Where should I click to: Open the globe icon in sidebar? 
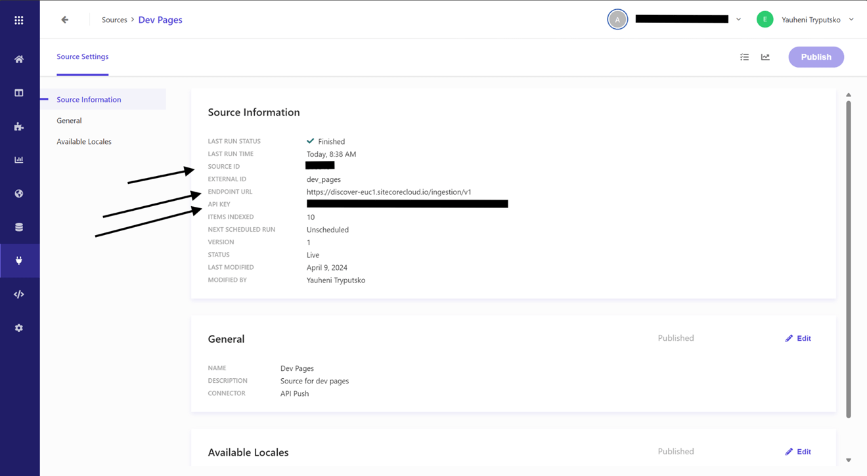pos(19,194)
